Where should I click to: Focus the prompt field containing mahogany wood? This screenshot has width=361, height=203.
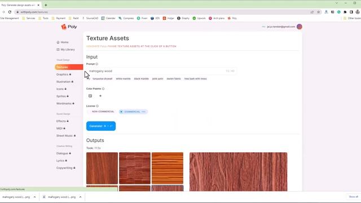(x=162, y=71)
